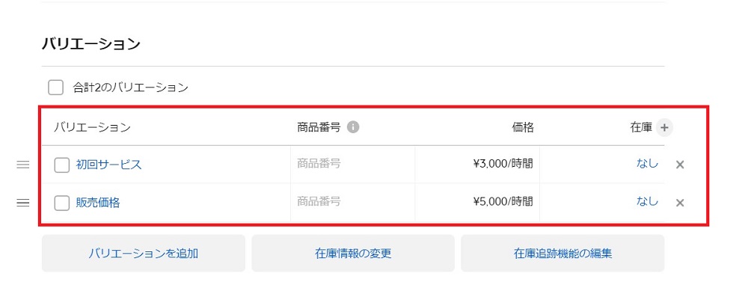
Task: Grab the 初回サービス row drag handle
Action: [23, 165]
